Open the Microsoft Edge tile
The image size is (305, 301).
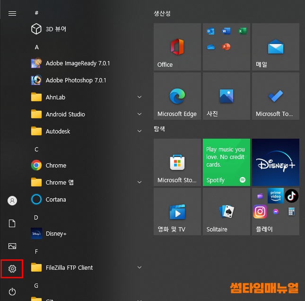[x=177, y=96]
